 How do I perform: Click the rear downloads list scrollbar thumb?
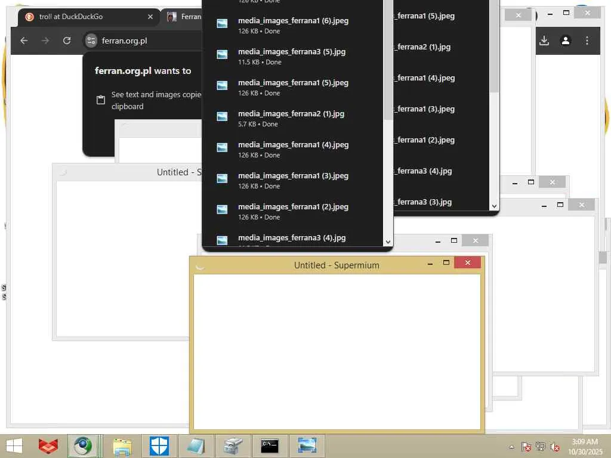[494, 46]
